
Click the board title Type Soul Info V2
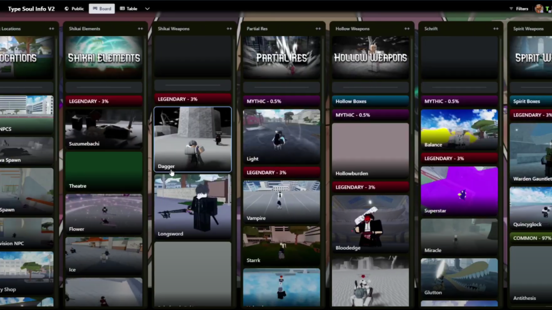click(x=31, y=8)
